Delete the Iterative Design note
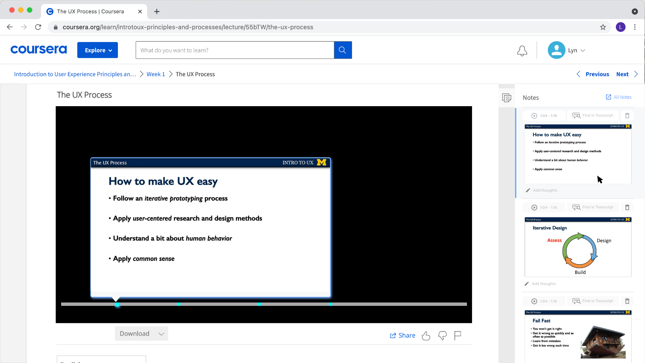Screen dimensions: 645x363 coord(627,207)
